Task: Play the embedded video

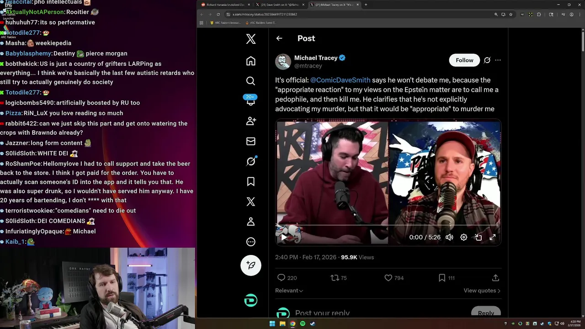Action: [284, 237]
